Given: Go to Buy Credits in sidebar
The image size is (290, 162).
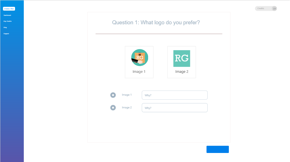Looking at the screenshot, I should pyautogui.click(x=8, y=21).
